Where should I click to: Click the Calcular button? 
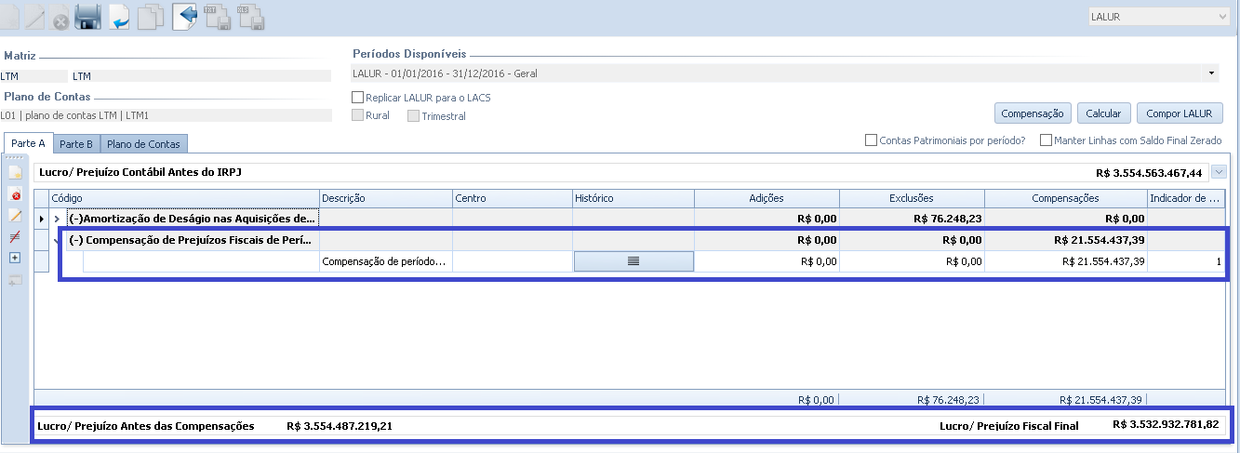pos(1104,113)
